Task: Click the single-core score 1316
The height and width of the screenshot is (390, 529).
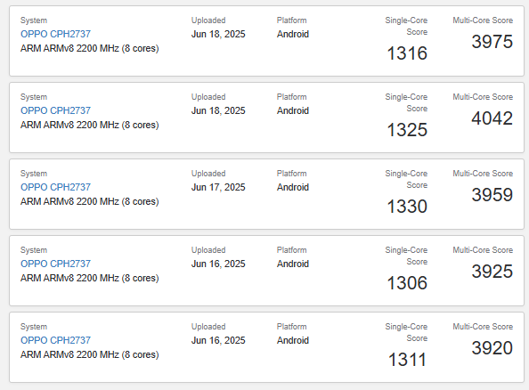Action: coord(407,53)
